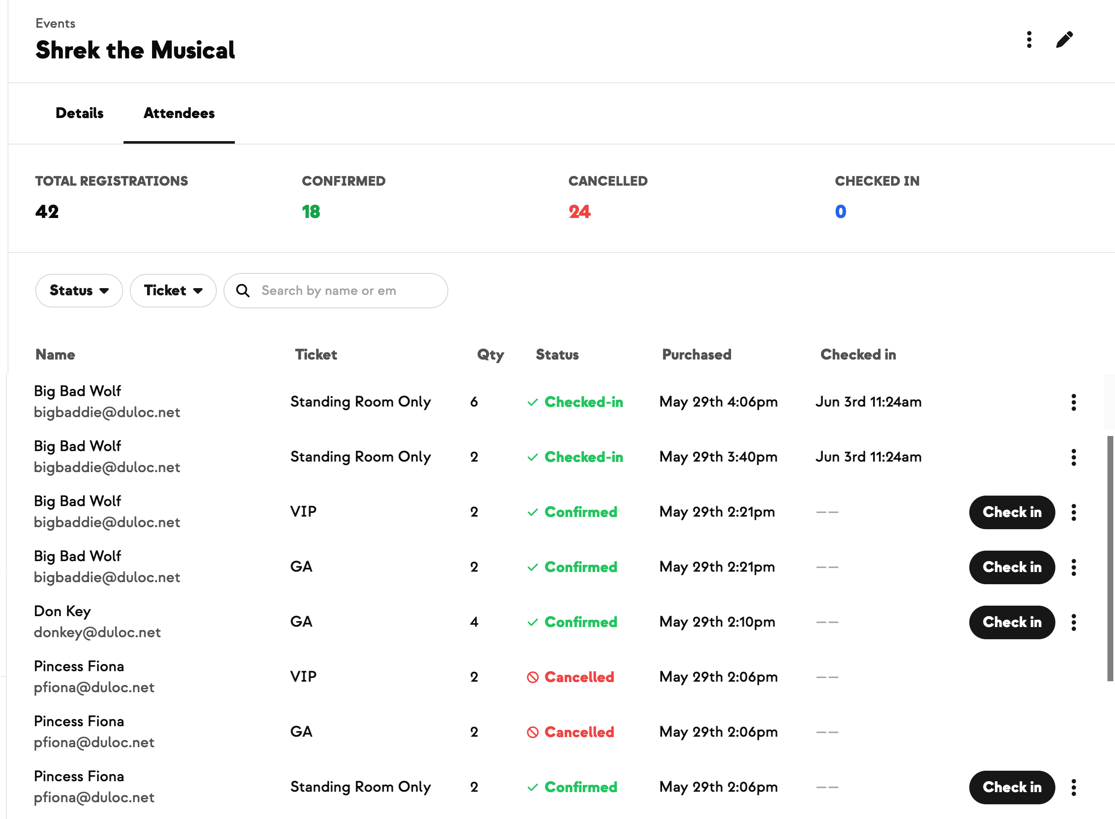Screen dimensions: 1115x819
Task: Click the Confirmed count 18
Action: [311, 212]
